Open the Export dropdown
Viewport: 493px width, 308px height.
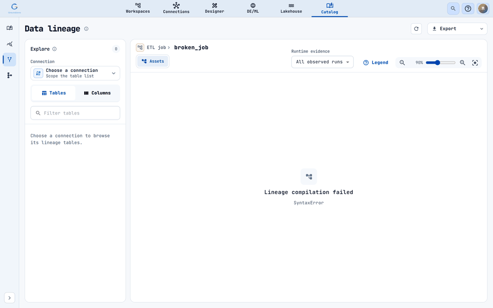[x=457, y=29]
